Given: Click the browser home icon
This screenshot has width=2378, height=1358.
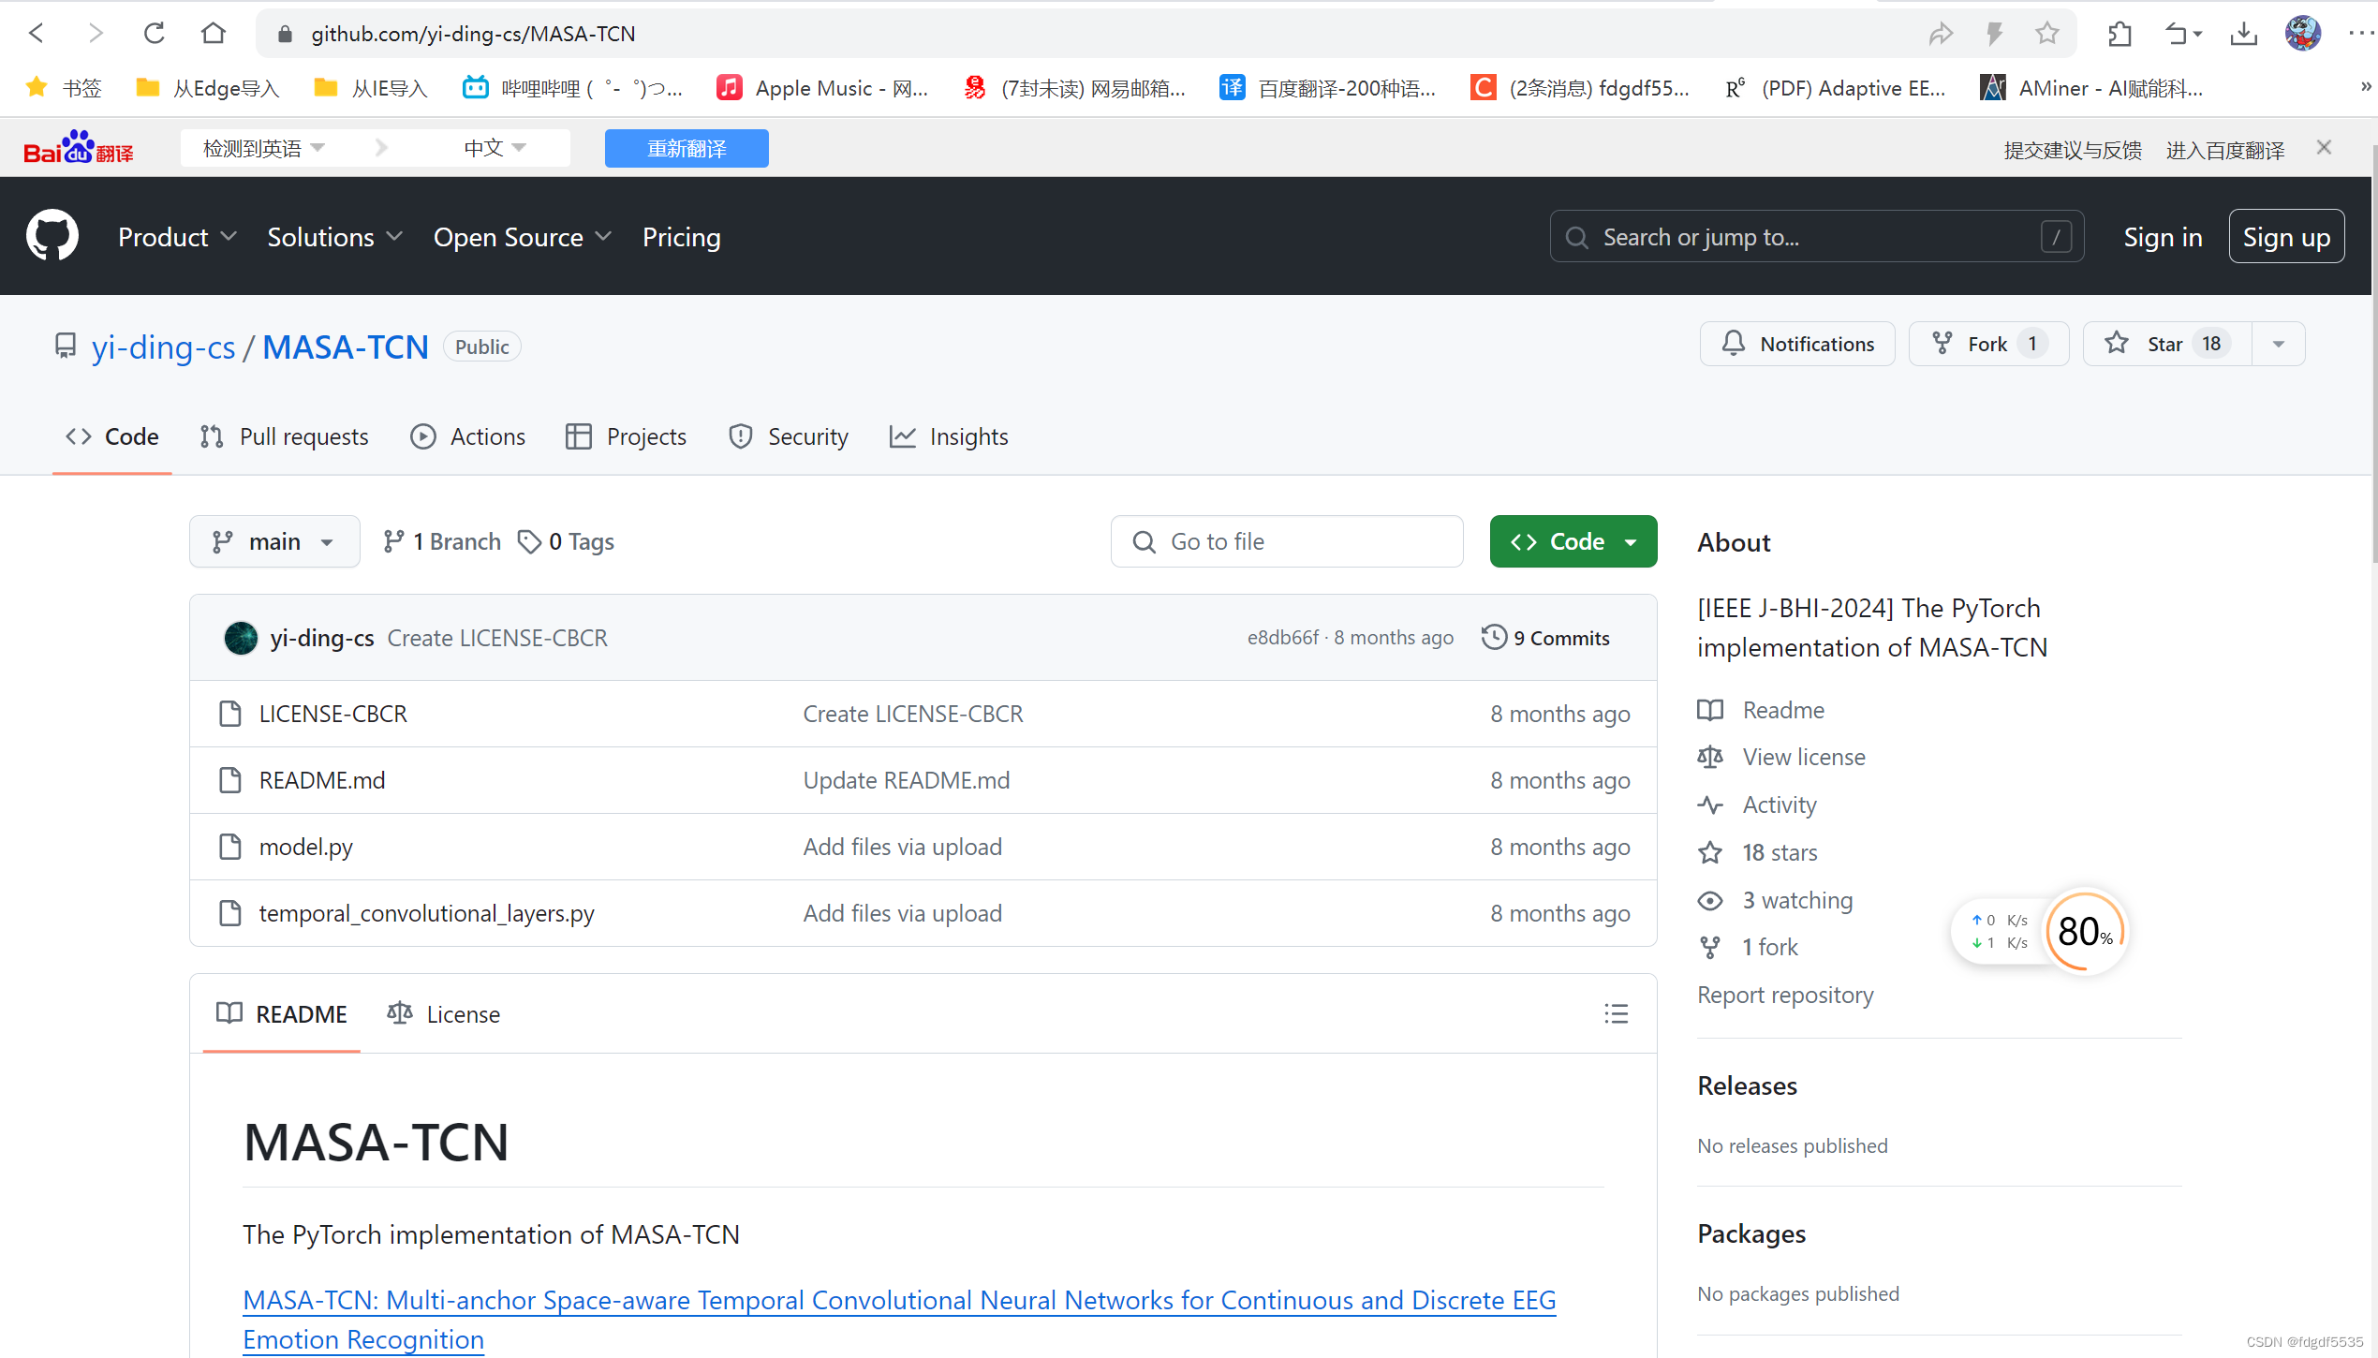Looking at the screenshot, I should click(x=214, y=34).
